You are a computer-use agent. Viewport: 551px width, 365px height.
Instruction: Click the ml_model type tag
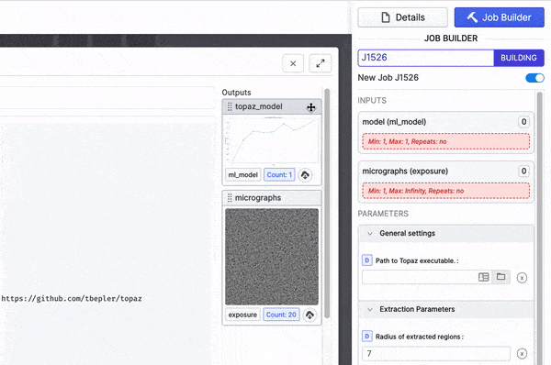click(242, 175)
